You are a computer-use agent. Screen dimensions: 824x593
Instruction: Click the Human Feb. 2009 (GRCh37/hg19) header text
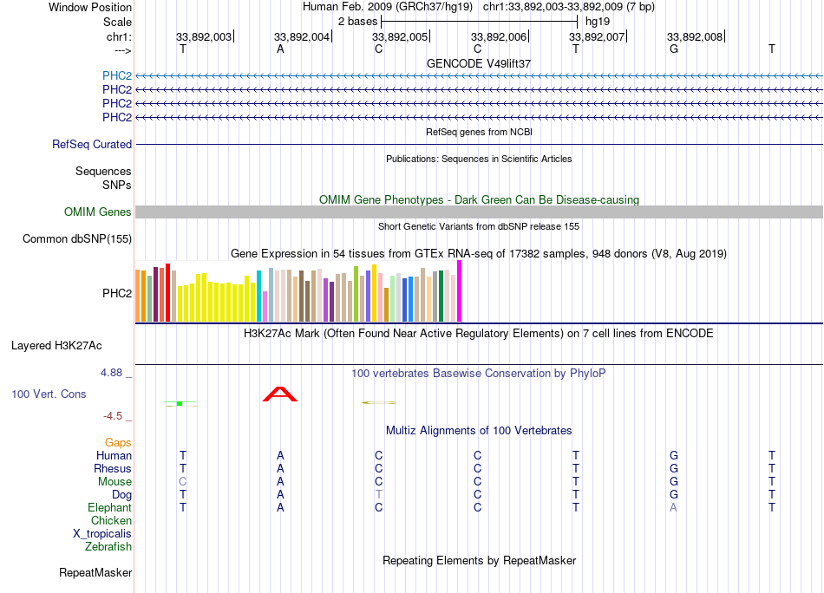pos(388,7)
